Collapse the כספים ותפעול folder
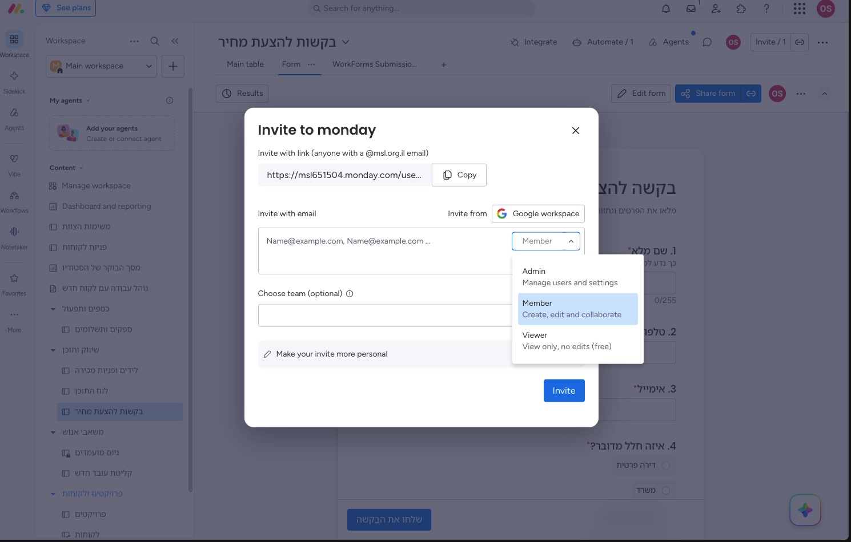The height and width of the screenshot is (542, 851). point(53,309)
